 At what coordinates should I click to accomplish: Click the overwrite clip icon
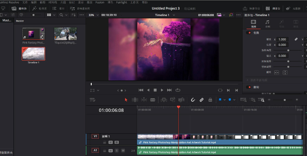[173, 99]
